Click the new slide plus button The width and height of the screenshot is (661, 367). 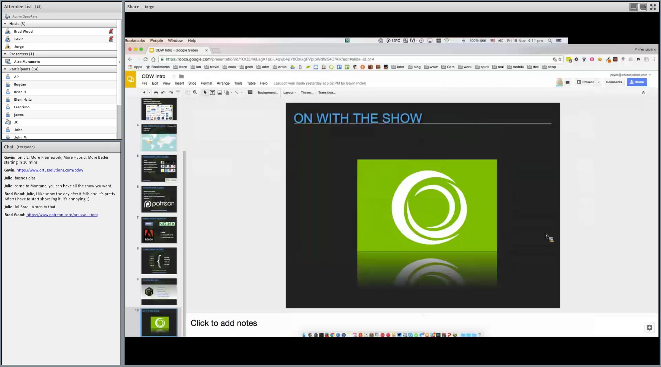(x=144, y=92)
